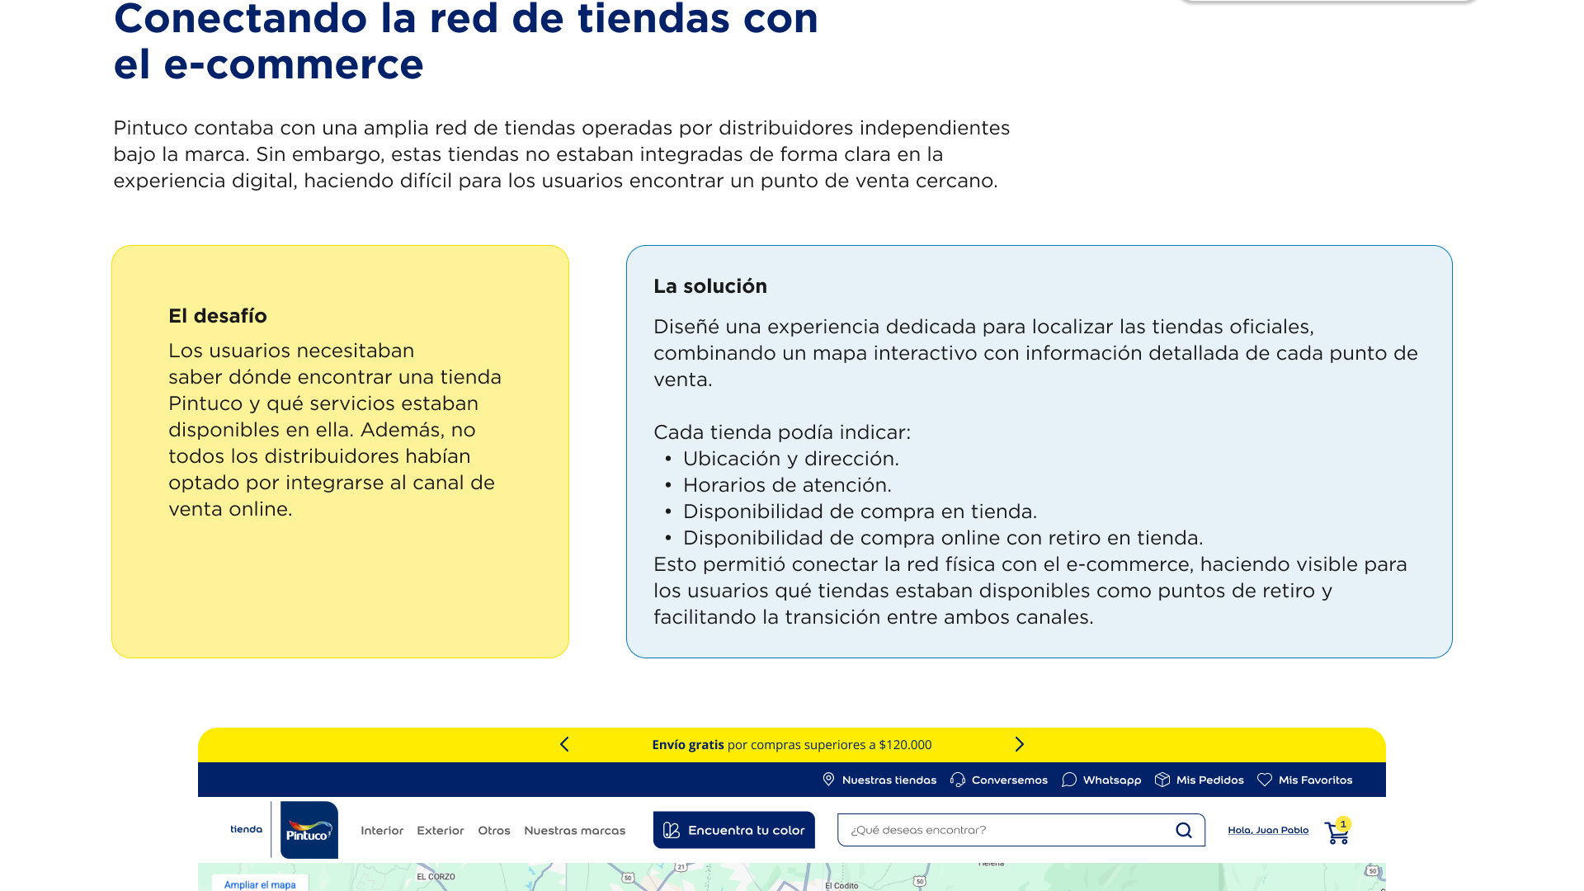Screen dimensions: 1584x891
Task: Click the Pintuco logo
Action: point(309,830)
